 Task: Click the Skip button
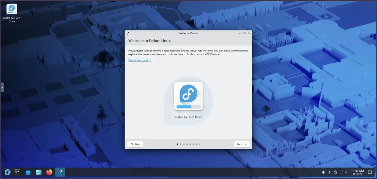click(135, 144)
